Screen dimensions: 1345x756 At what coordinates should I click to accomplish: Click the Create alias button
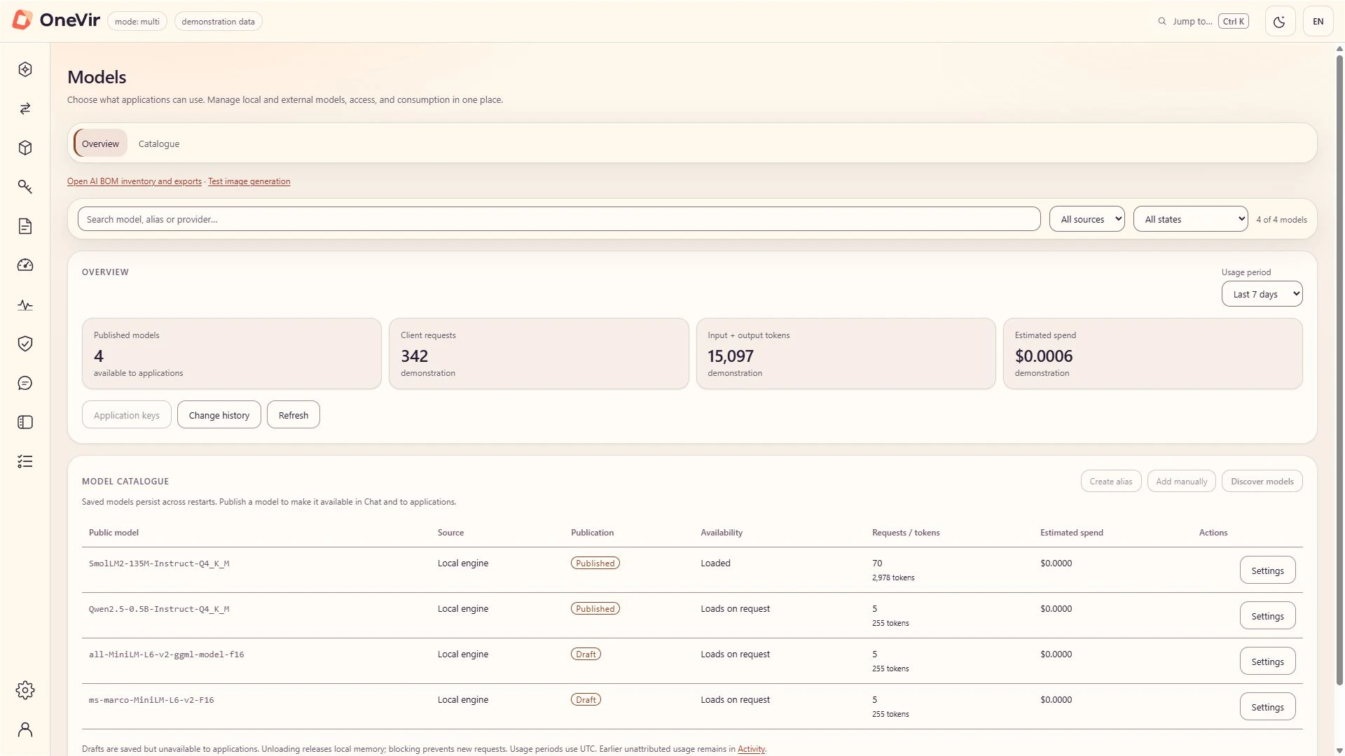click(1111, 482)
